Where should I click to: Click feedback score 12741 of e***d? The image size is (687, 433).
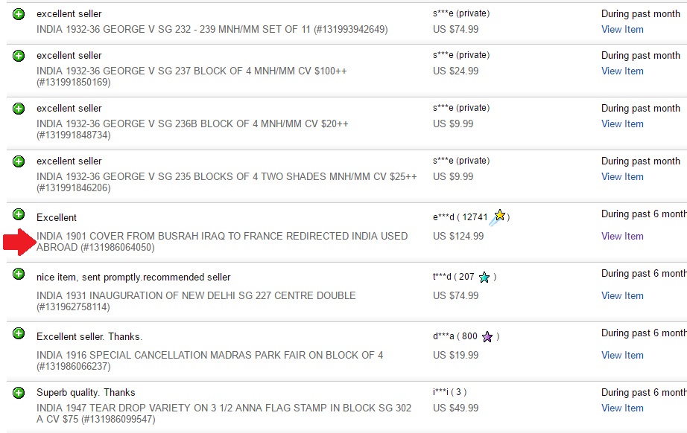(x=475, y=217)
